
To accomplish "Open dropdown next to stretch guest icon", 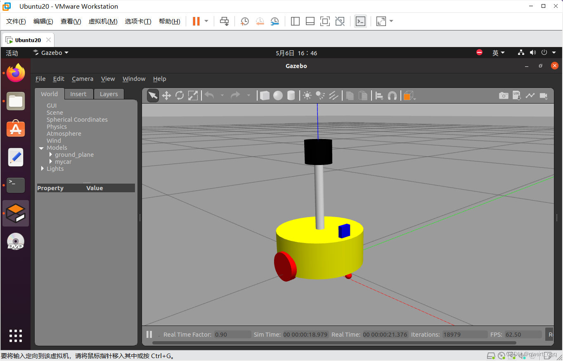I will pyautogui.click(x=391, y=21).
